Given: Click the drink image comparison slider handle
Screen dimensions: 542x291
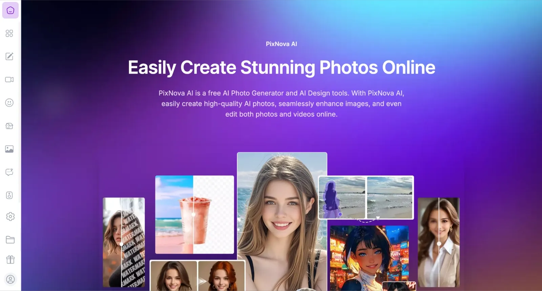Looking at the screenshot, I should point(193,215).
